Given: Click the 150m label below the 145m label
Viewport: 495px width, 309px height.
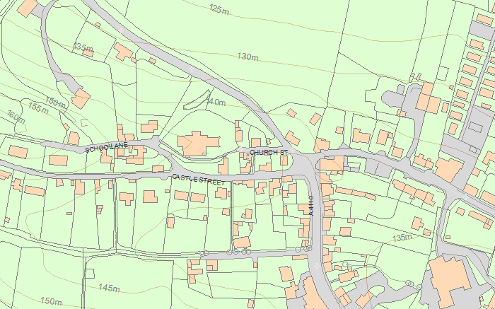Looking at the screenshot, I should click(x=51, y=301).
